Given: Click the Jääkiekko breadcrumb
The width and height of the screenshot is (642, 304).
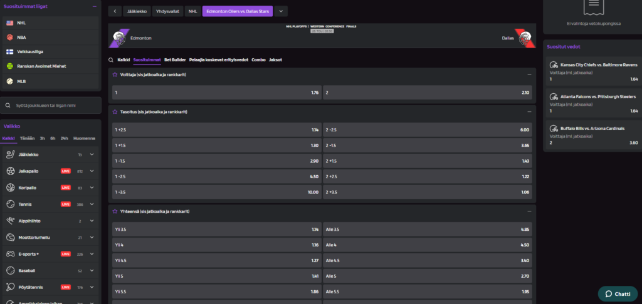Looking at the screenshot, I should coord(137,11).
